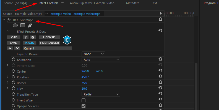Select the rectangle mask tool
Screen dimensions: 219x110
pos(23,25)
